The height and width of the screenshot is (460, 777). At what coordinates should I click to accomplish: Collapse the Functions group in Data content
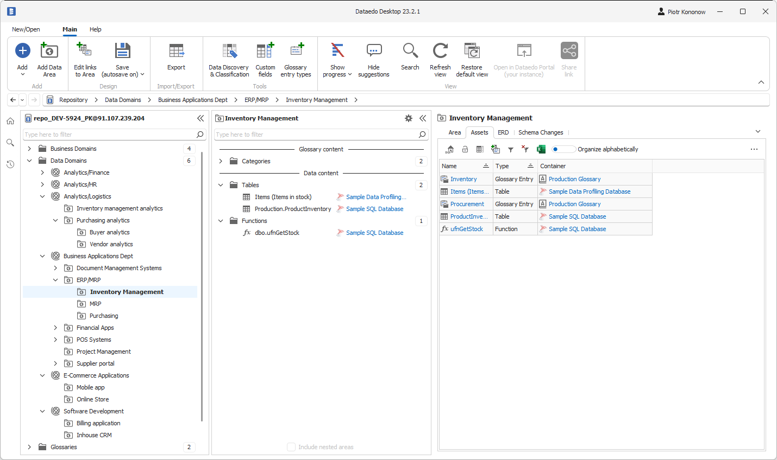[221, 221]
